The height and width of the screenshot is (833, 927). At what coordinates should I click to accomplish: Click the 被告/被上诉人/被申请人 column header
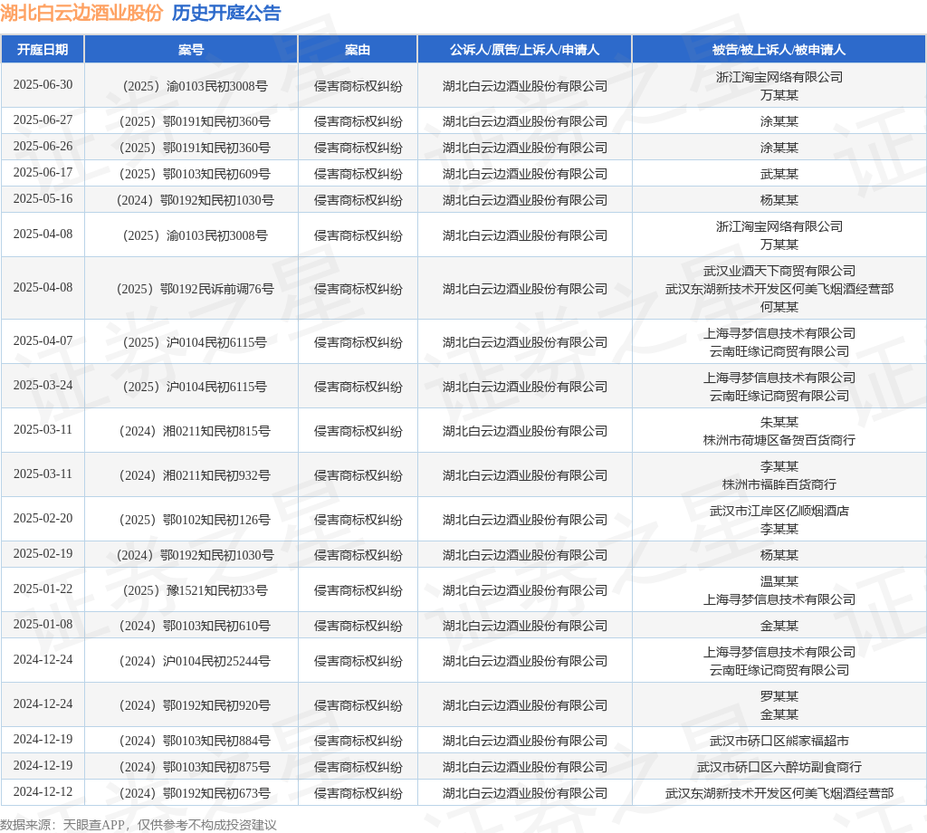pos(779,50)
